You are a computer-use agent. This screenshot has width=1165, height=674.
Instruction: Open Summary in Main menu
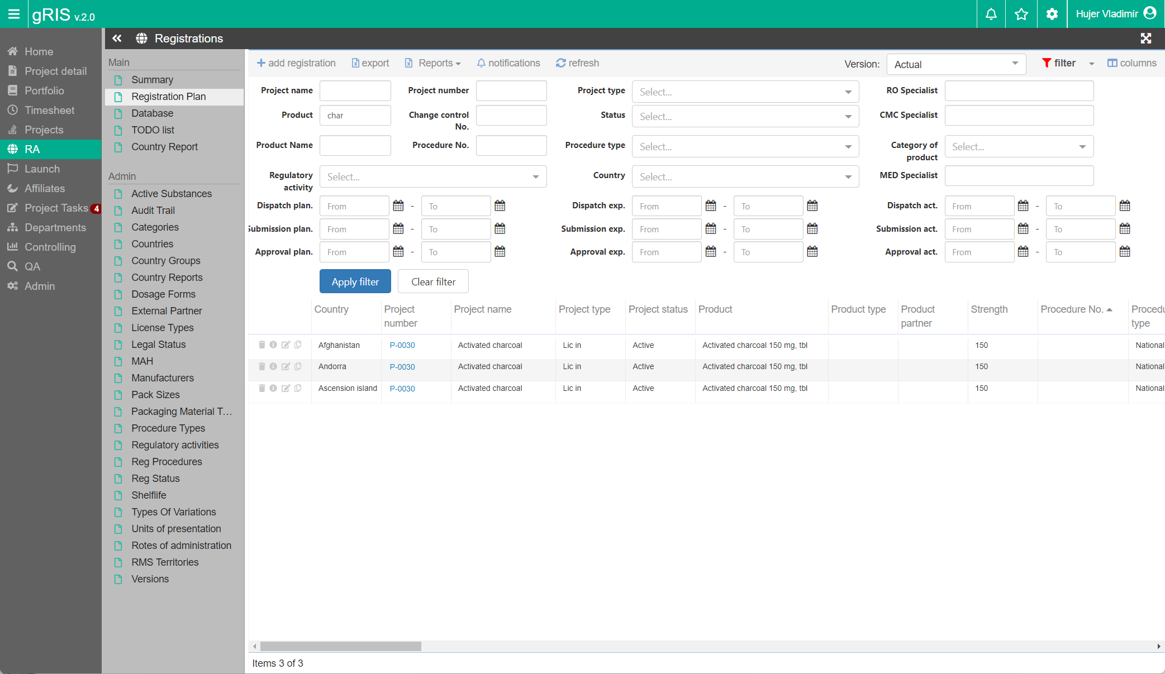tap(152, 80)
